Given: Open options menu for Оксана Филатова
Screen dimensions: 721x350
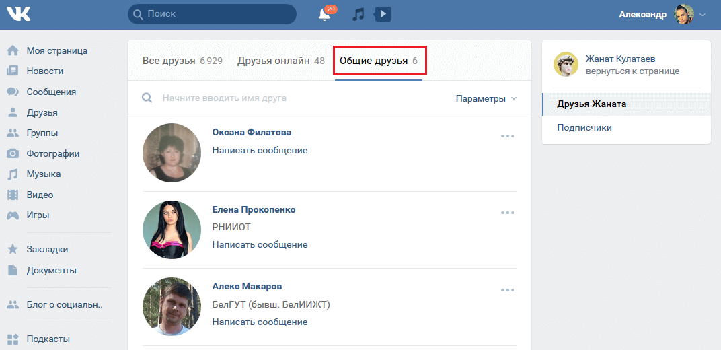Looking at the screenshot, I should [x=507, y=136].
